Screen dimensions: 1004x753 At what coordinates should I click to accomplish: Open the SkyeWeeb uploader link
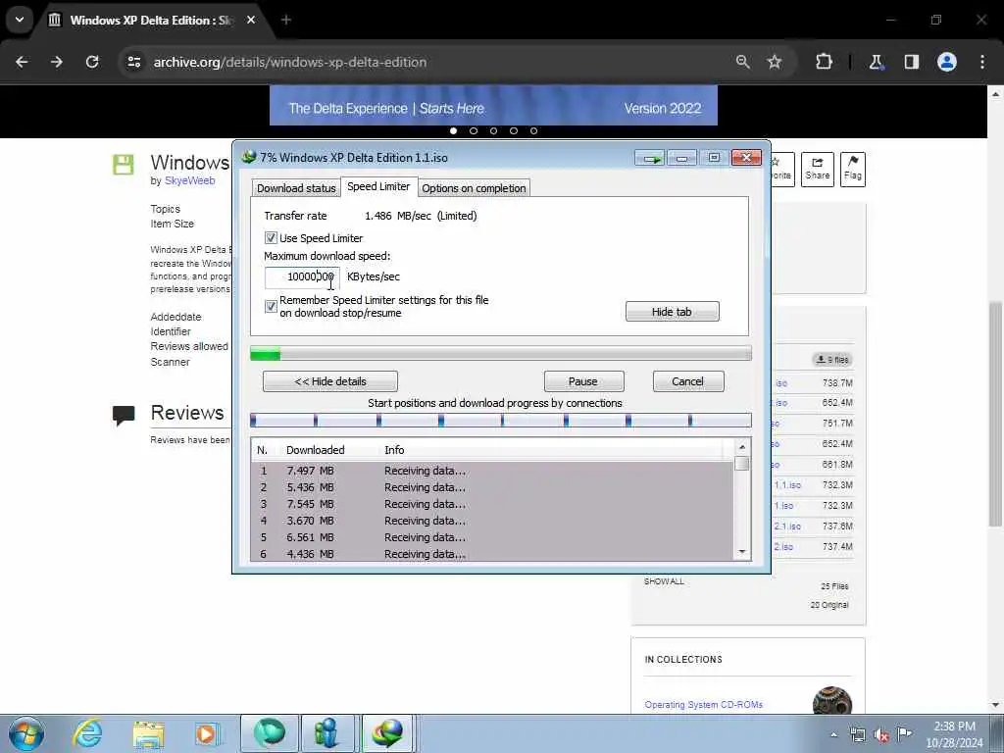(x=189, y=180)
